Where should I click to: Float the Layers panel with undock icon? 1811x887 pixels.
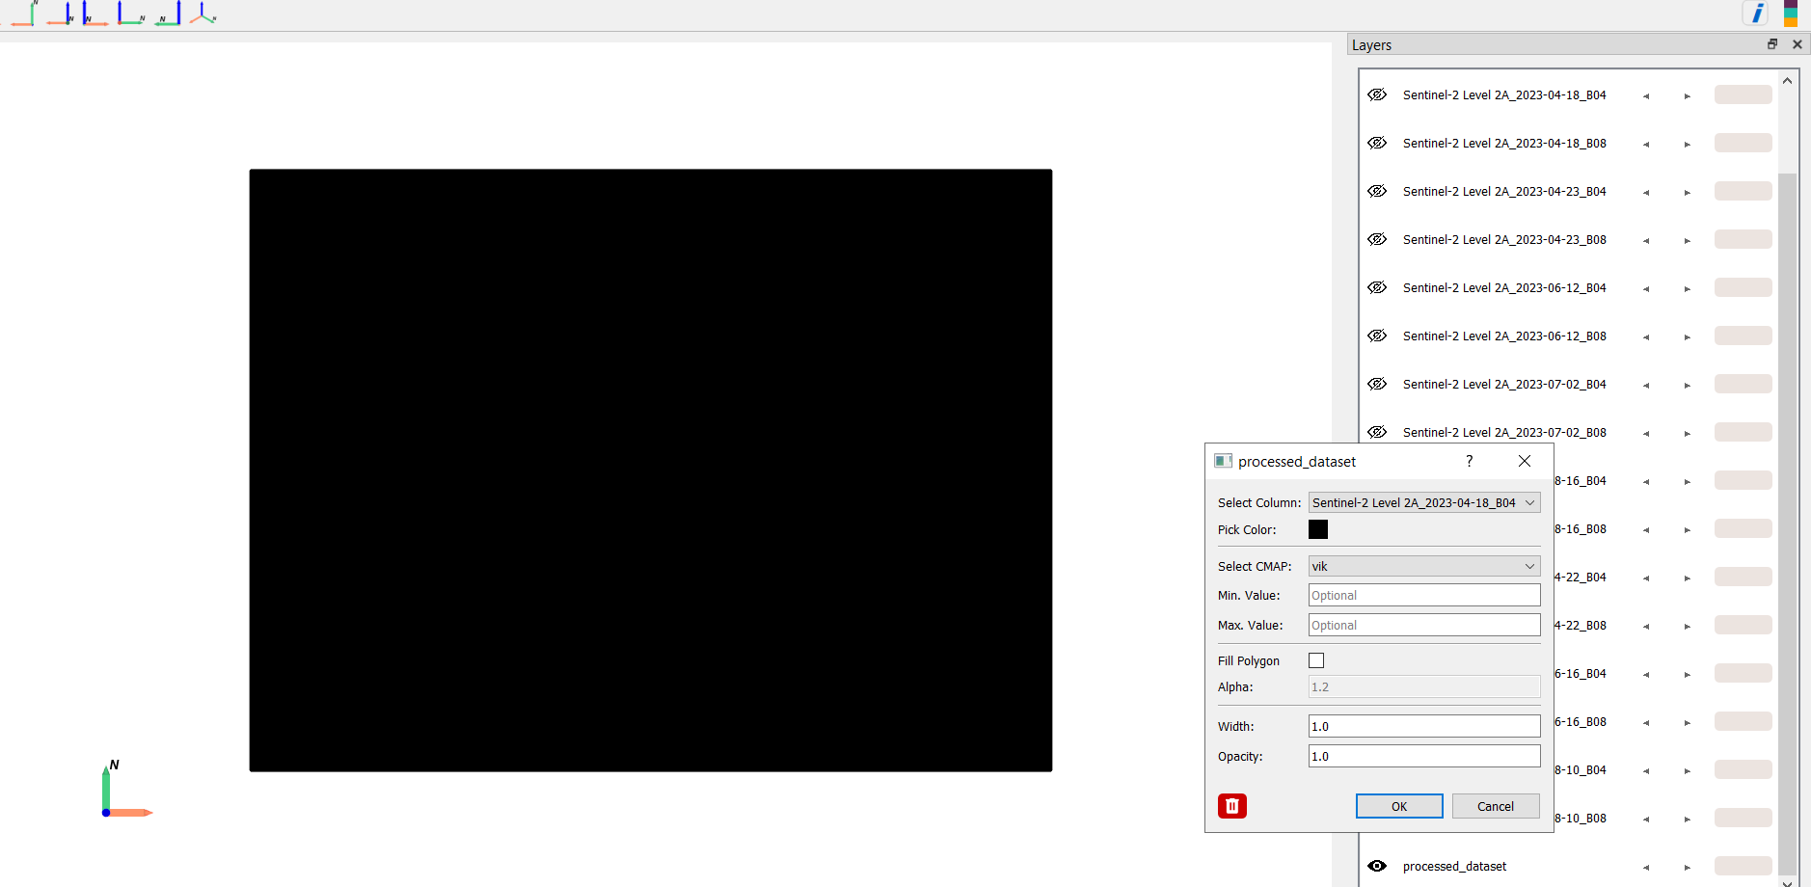click(x=1771, y=44)
